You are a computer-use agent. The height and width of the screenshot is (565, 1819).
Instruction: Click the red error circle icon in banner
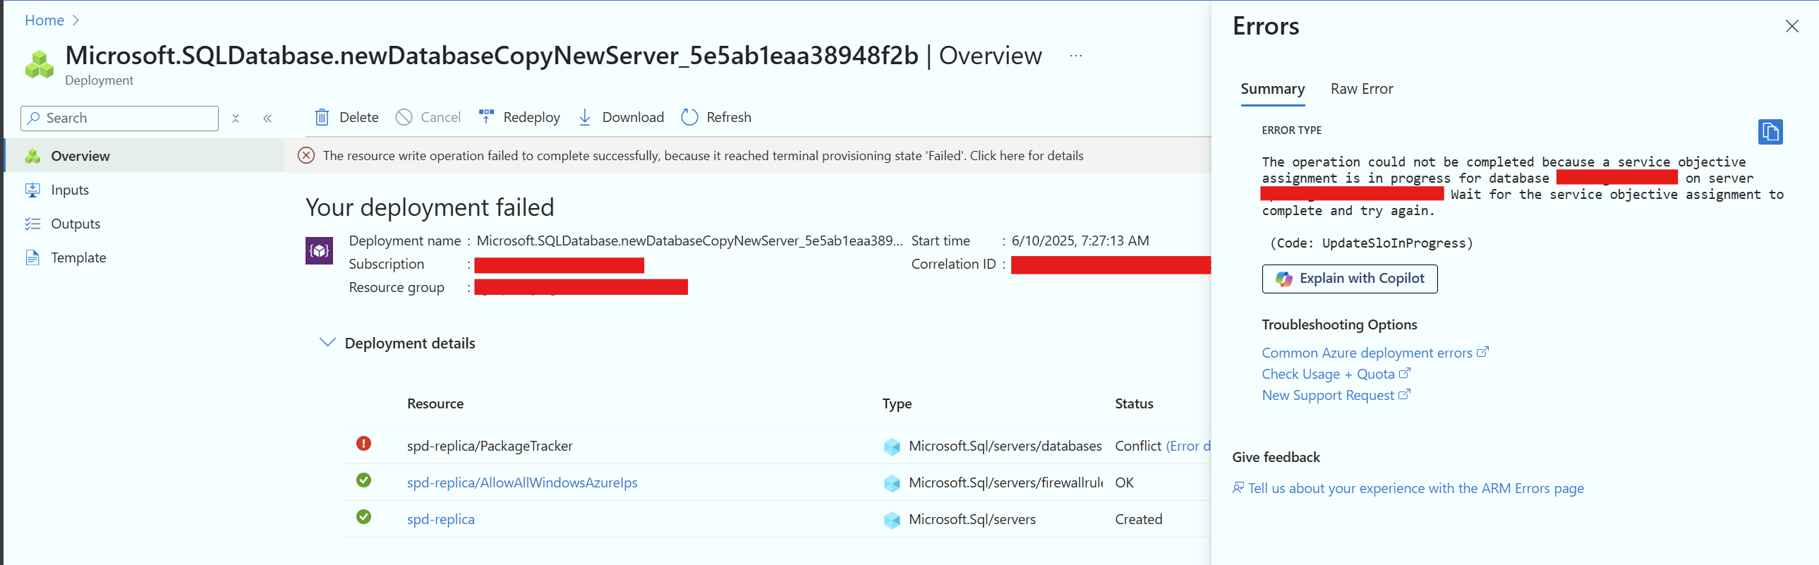[x=306, y=156]
